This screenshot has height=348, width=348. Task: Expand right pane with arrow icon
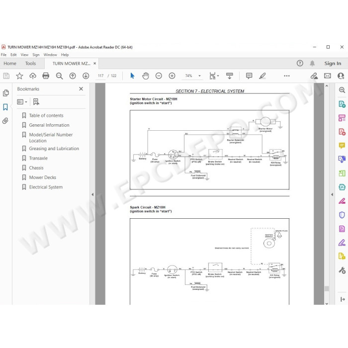[343, 299]
